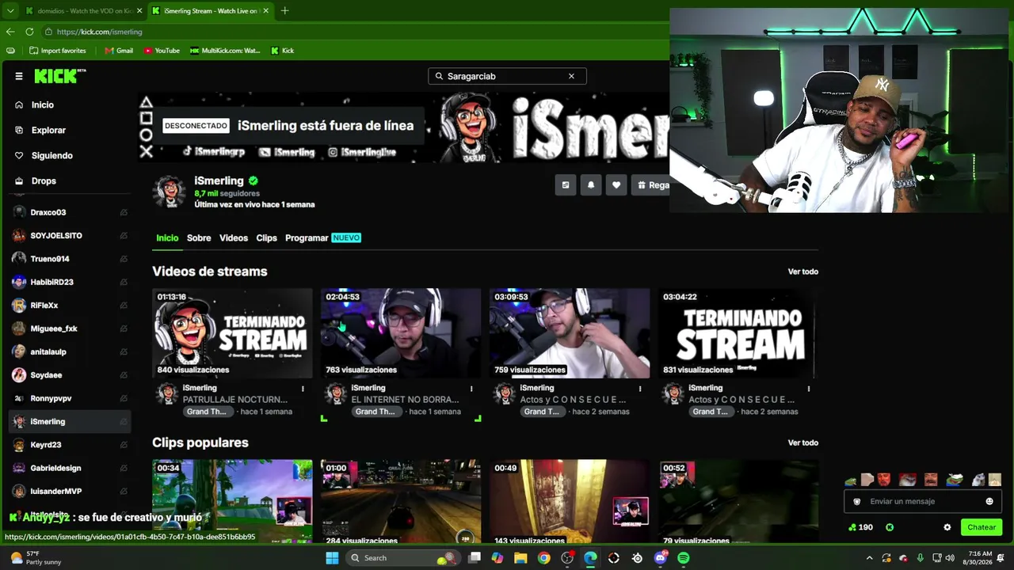The image size is (1014, 570).
Task: Click the luisanderMVP avatar in sidebar
Action: 19,491
